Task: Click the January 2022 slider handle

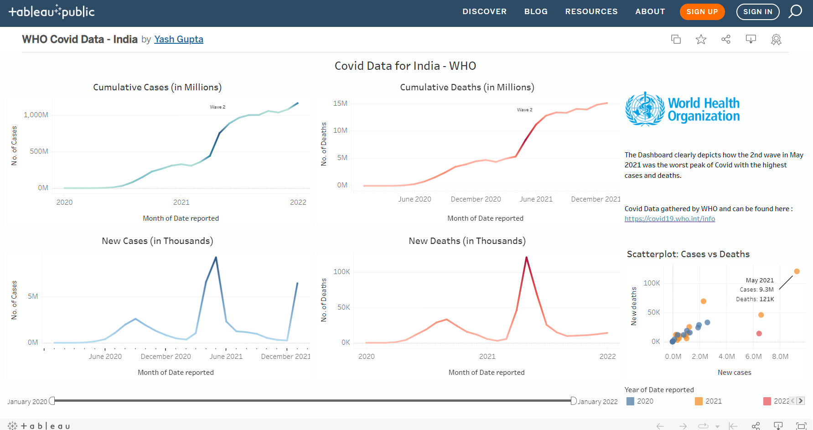Action: [x=574, y=401]
